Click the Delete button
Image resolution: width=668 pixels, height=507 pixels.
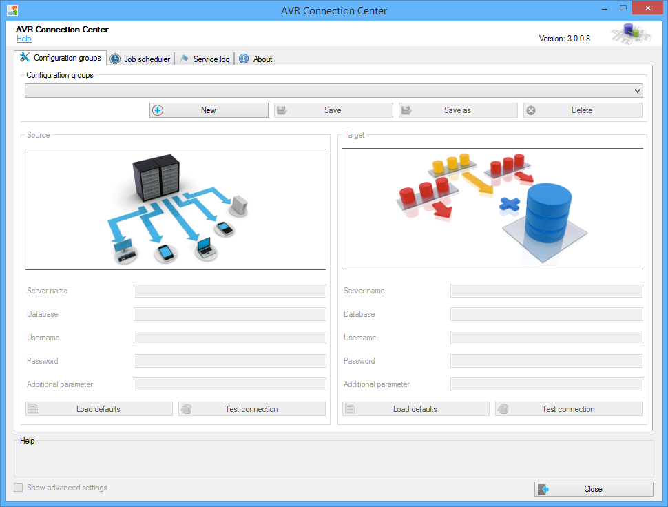pyautogui.click(x=583, y=110)
